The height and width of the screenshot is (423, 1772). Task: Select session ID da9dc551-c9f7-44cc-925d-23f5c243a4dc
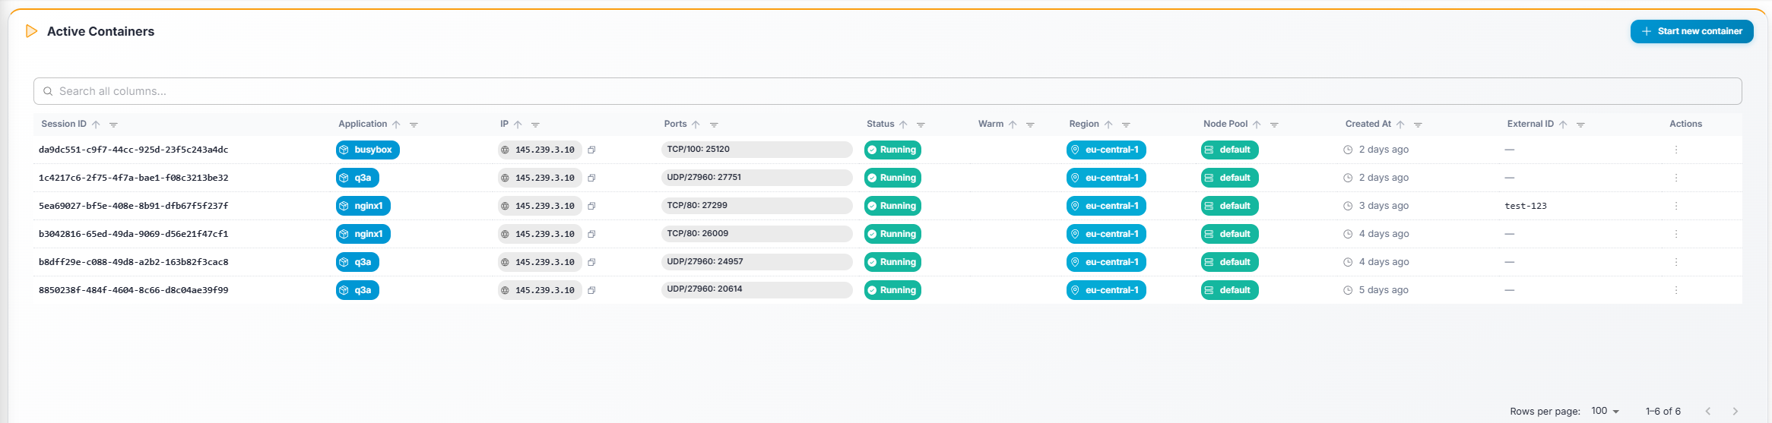[133, 150]
